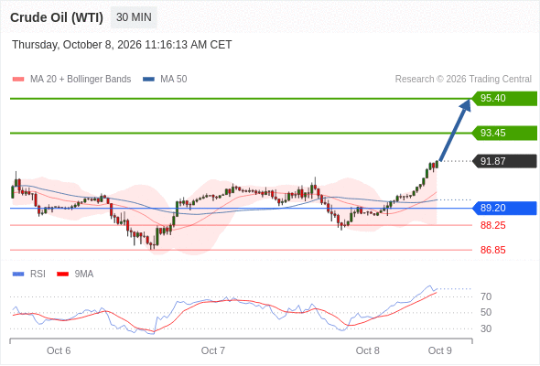This screenshot has width=540, height=366.
Task: Click the MA 20 + Bollinger Bands legend swatch
Action: pos(18,80)
